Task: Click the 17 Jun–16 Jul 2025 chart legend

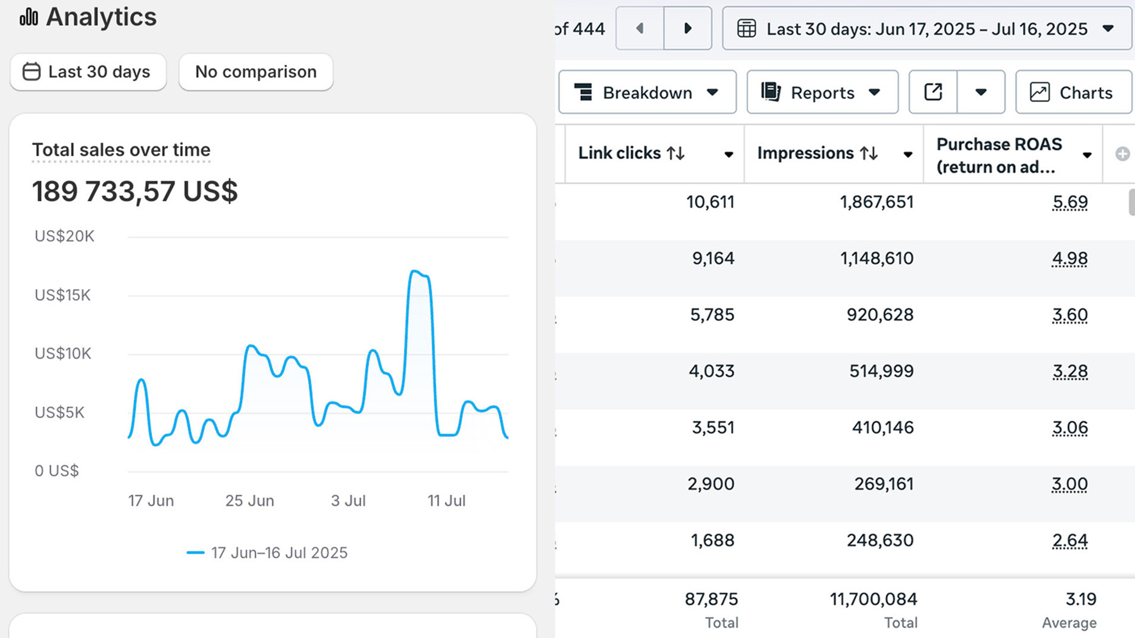Action: 267,553
